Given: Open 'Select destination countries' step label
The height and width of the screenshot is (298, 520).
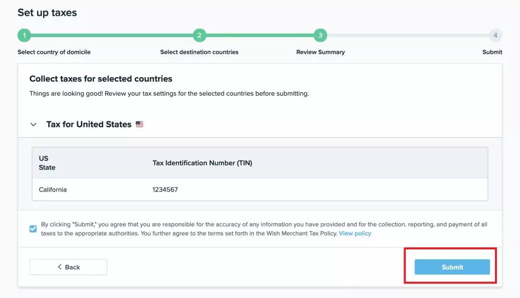Looking at the screenshot, I should 199,52.
